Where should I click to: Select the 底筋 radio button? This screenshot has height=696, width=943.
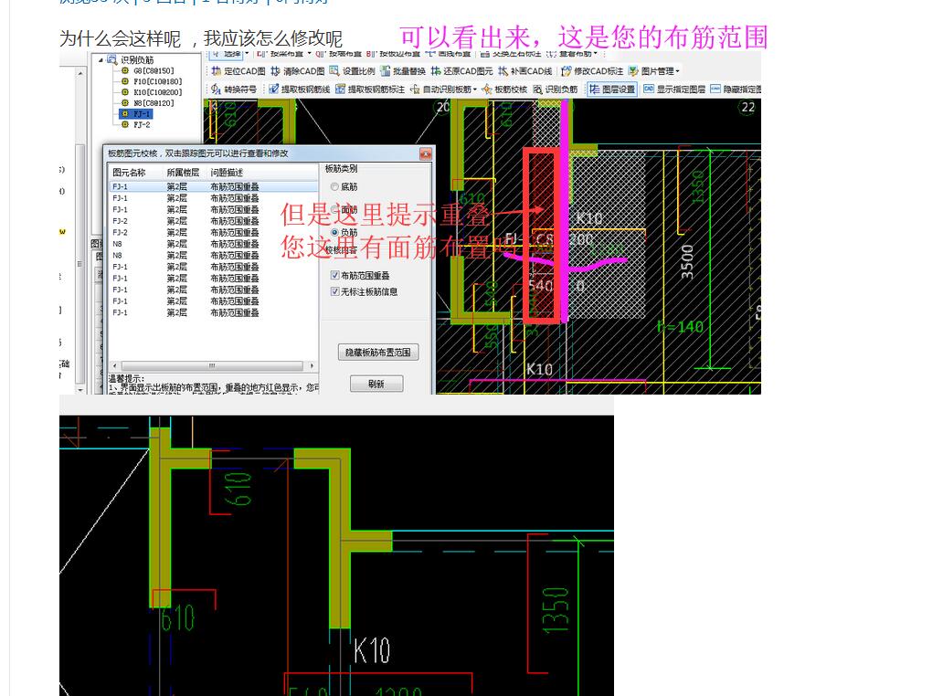(335, 187)
